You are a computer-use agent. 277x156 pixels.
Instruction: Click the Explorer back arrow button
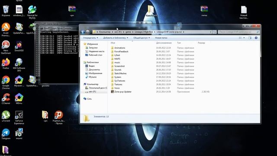pos(83,32)
